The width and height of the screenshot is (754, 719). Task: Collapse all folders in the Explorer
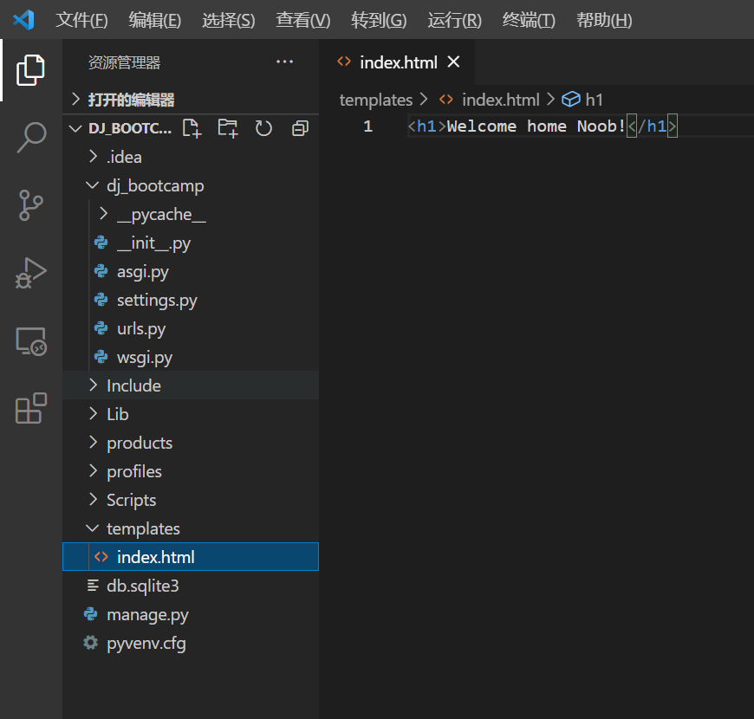[299, 127]
